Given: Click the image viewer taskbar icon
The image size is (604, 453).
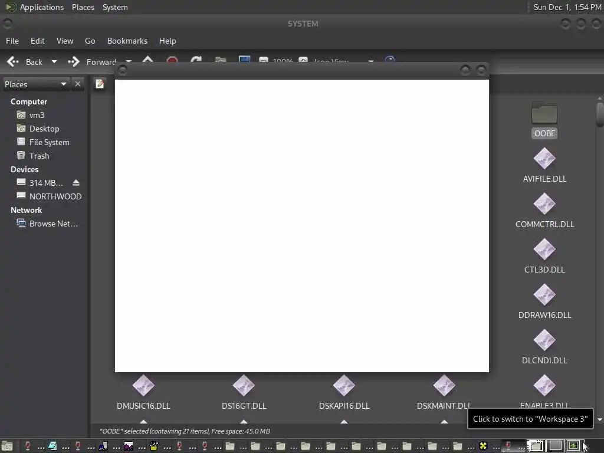Looking at the screenshot, I should [x=128, y=446].
